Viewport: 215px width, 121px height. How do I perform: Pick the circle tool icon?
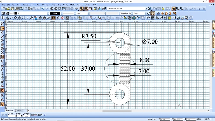pos(20,18)
